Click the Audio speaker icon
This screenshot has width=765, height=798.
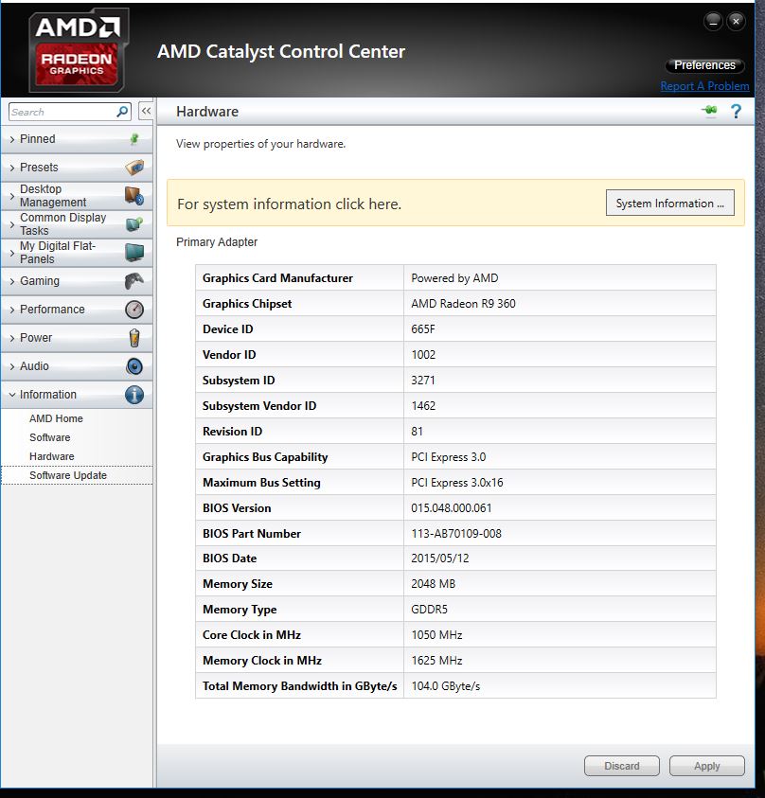pyautogui.click(x=134, y=366)
